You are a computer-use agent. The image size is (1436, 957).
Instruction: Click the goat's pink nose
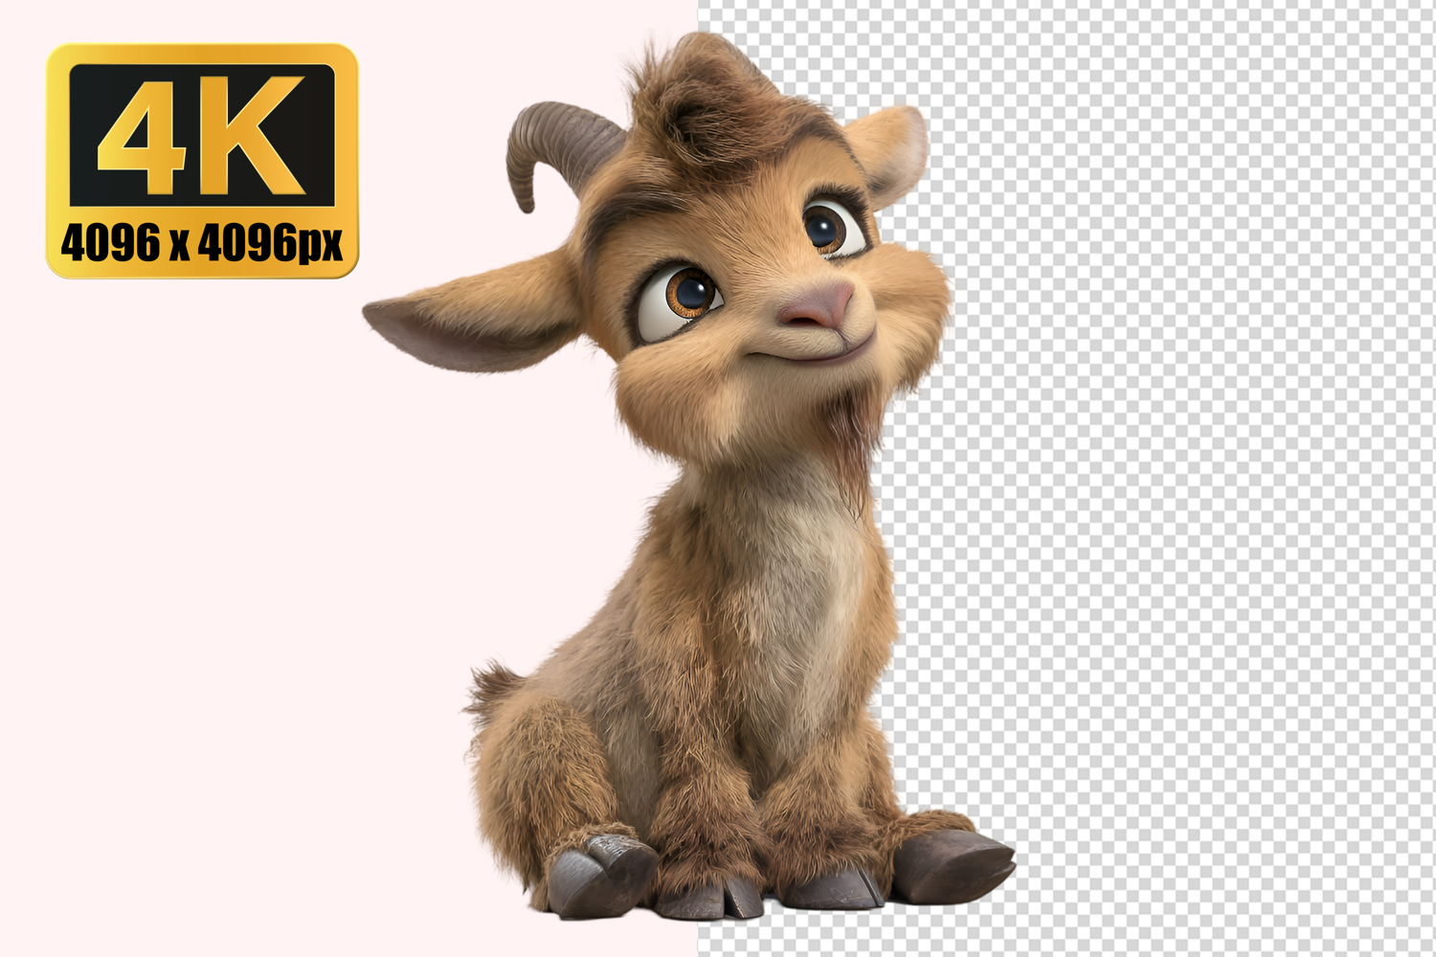[817, 305]
